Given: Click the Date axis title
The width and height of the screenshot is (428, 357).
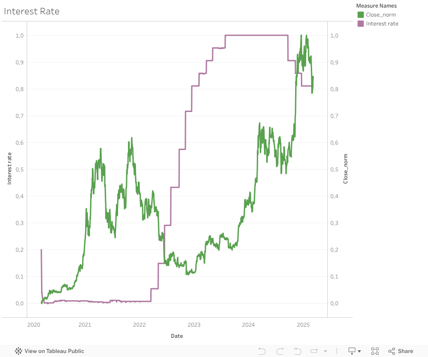Looking at the screenshot, I should (177, 336).
